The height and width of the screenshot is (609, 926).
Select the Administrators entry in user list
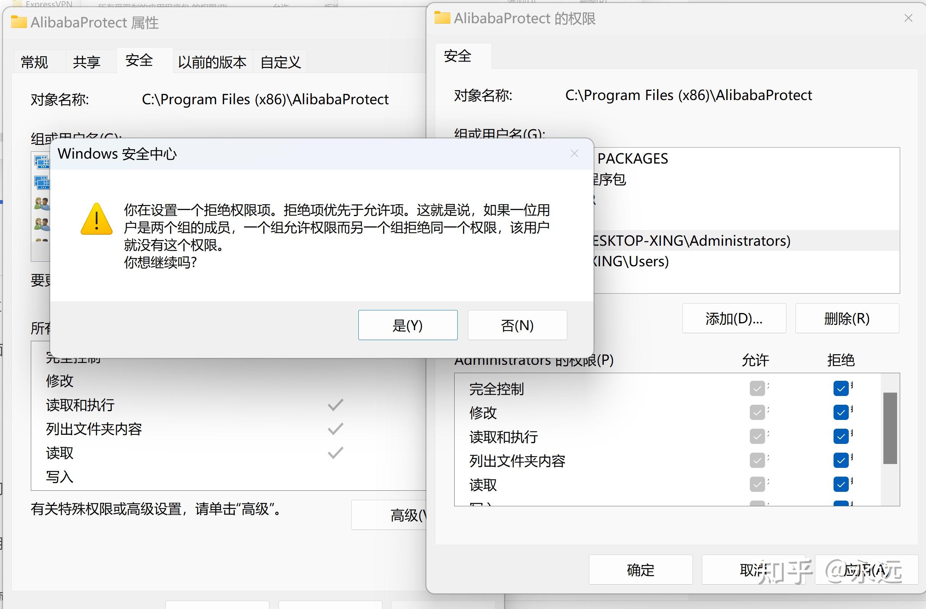(746, 240)
